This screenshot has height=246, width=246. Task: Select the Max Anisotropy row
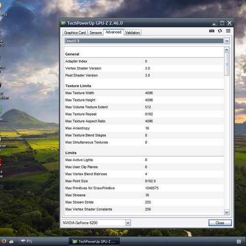coord(144,128)
